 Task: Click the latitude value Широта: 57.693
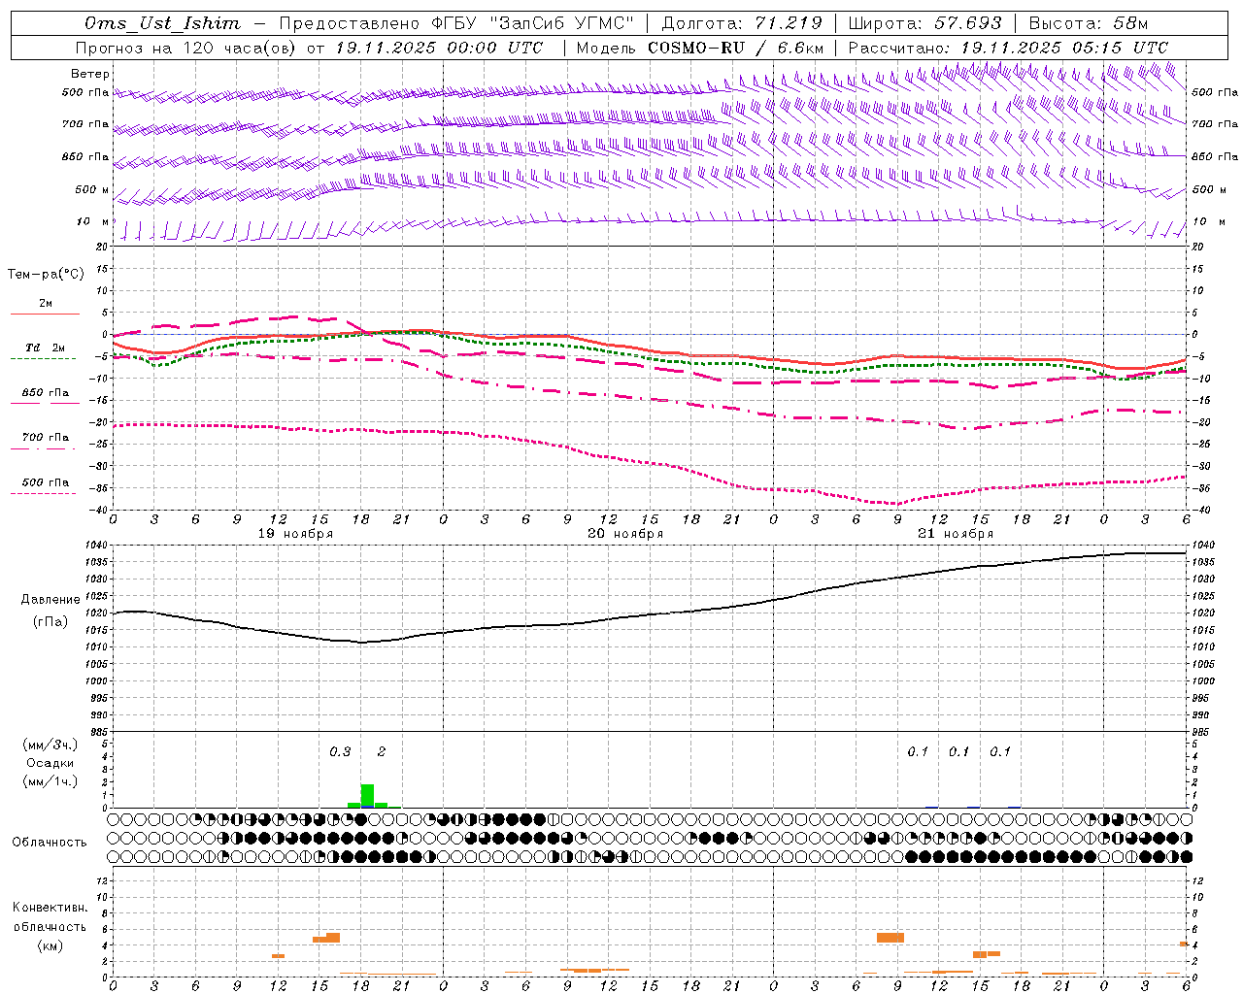coord(924,23)
